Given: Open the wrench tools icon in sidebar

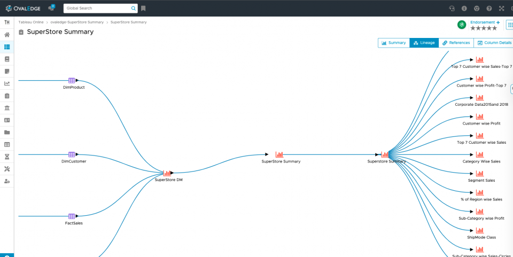Looking at the screenshot, I should click(x=7, y=169).
